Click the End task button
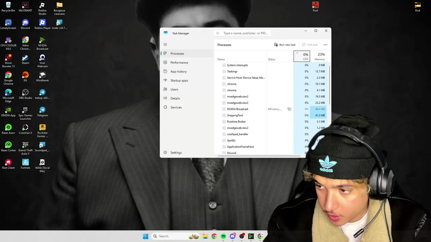The height and width of the screenshot is (242, 431). click(x=310, y=45)
